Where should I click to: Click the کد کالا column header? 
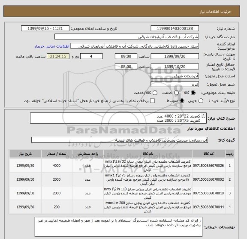coord(208,154)
